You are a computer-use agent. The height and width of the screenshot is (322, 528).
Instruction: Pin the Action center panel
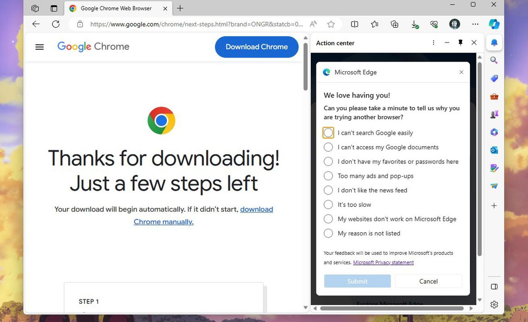[x=460, y=43]
